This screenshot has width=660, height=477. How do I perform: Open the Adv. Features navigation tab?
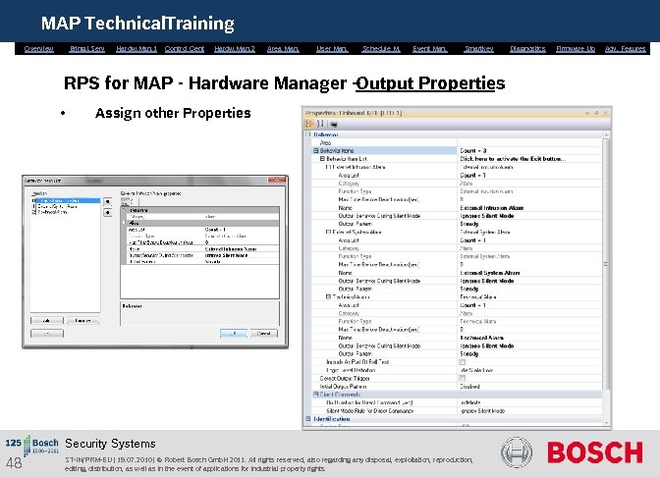[x=625, y=49]
